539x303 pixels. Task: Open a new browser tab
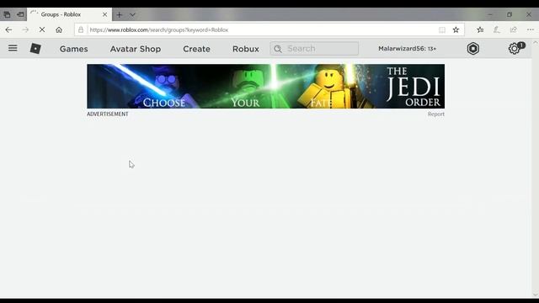[x=119, y=15]
